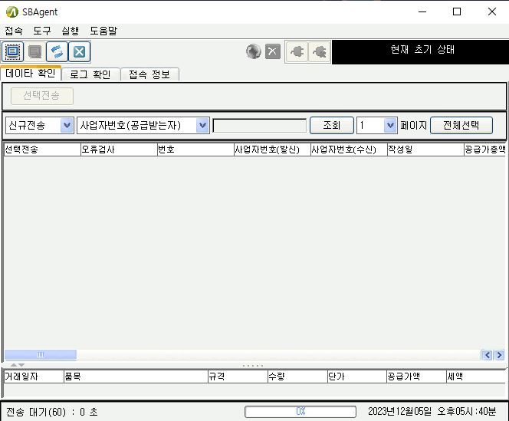Switch to the 로그 확인 tab

(90, 74)
